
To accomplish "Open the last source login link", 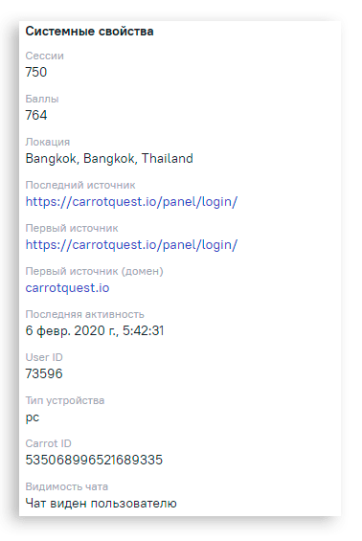I will point(131,202).
